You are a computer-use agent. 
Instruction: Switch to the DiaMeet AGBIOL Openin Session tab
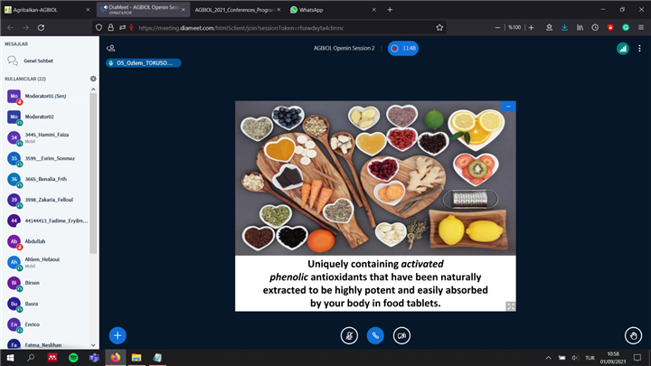coord(143,10)
